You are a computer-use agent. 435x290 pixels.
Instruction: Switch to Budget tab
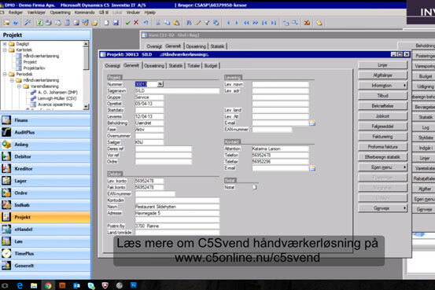click(x=211, y=66)
